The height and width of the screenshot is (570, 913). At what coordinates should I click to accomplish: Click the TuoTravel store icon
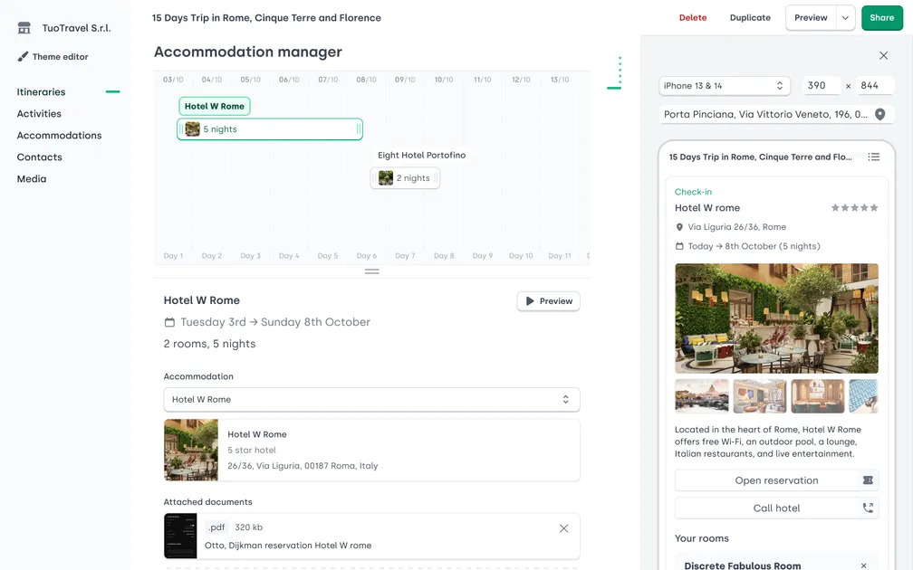24,28
